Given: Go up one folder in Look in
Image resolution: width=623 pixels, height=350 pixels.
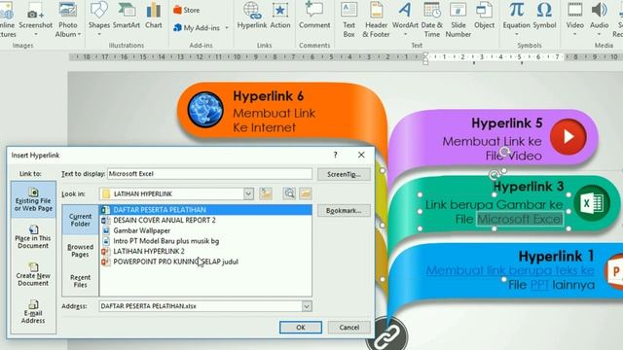Looking at the screenshot, I should click(x=266, y=193).
